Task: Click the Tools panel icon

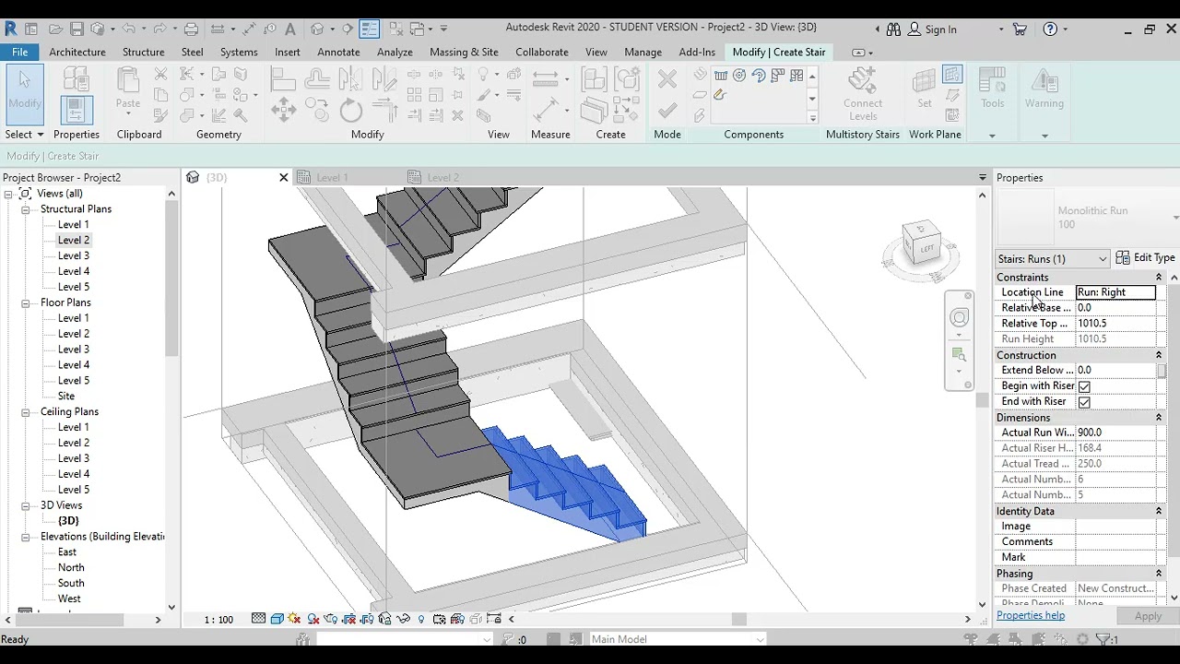Action: pyautogui.click(x=992, y=89)
